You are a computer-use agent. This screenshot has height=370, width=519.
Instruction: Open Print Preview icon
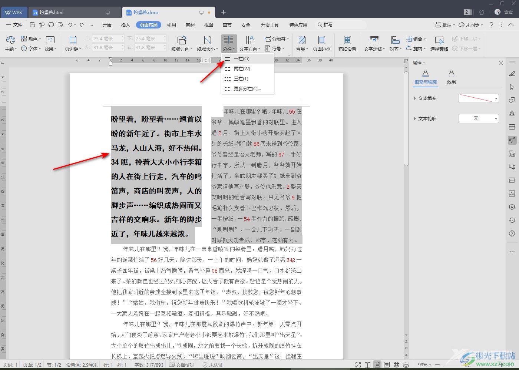[60, 25]
